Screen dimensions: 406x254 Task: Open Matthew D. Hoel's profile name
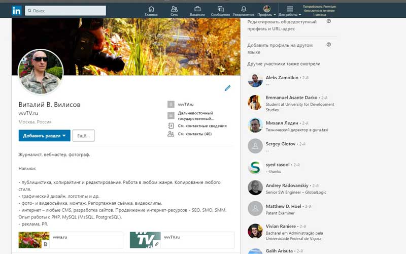pos(284,206)
